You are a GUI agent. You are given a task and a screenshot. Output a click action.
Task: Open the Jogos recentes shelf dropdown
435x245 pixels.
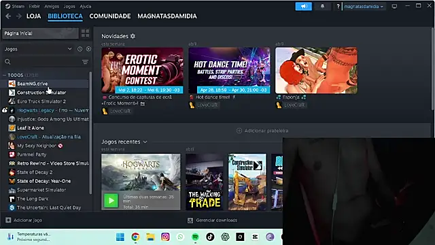coord(145,142)
